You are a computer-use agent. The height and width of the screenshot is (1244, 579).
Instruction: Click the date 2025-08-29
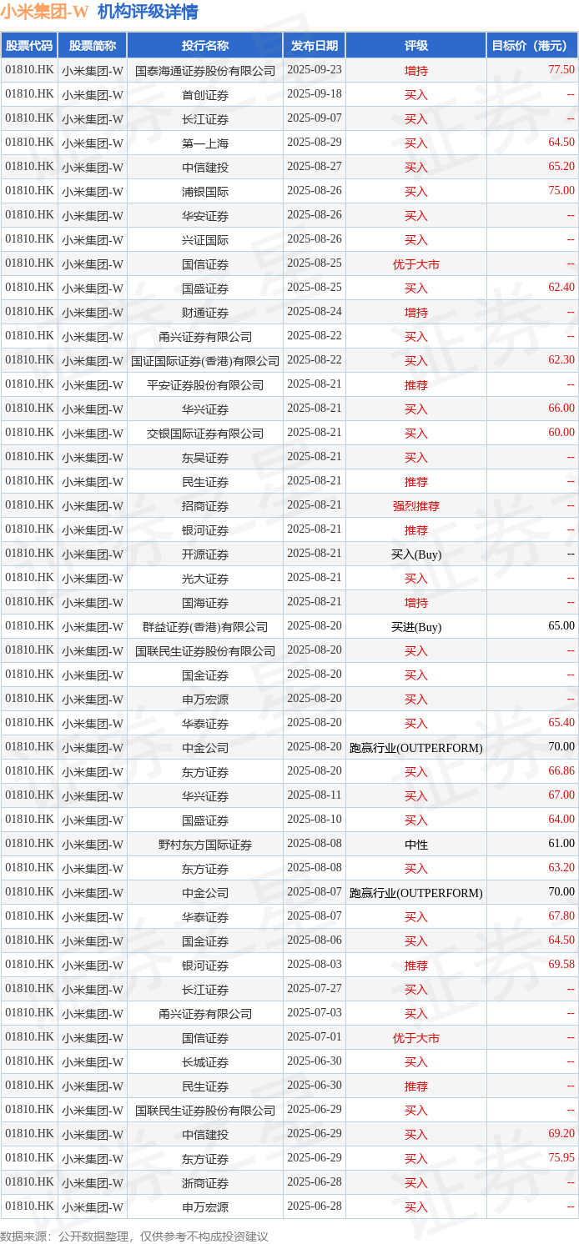[x=315, y=143]
